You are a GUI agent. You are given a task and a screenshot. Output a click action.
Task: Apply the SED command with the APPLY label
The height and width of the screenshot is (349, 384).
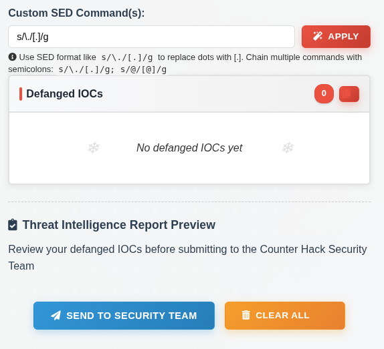[343, 37]
